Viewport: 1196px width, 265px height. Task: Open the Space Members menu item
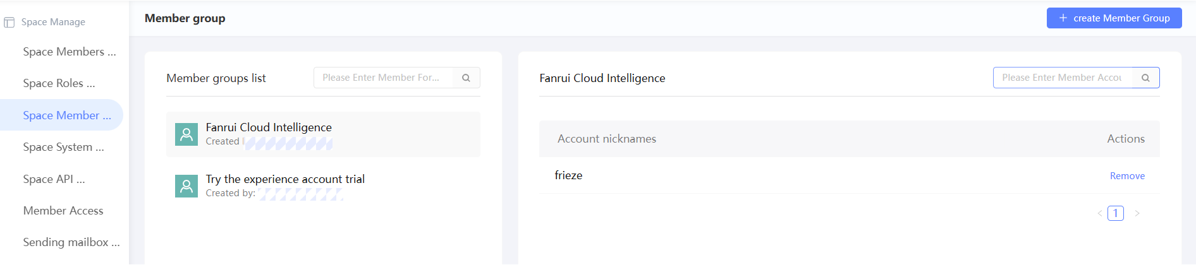[69, 52]
